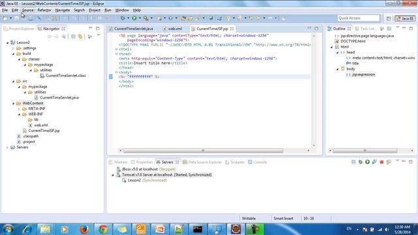
Task: Click the green Run button in toolbar
Action: pos(135,18)
